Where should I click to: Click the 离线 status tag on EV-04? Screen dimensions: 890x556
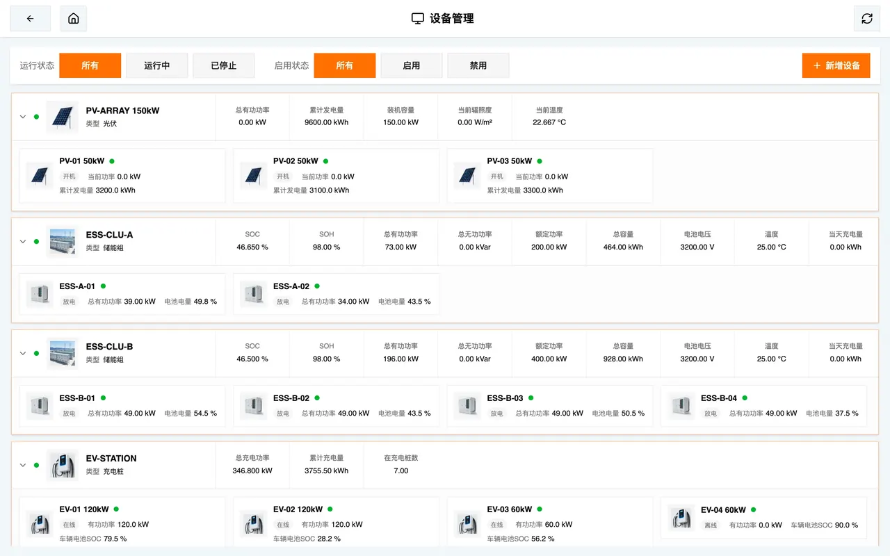[x=711, y=525]
